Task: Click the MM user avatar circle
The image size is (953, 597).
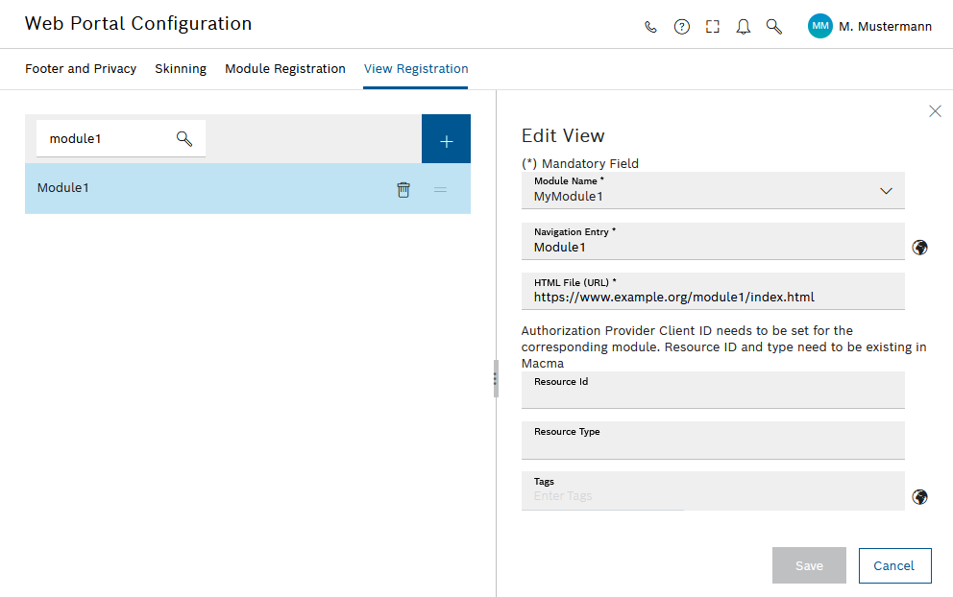Action: click(819, 26)
